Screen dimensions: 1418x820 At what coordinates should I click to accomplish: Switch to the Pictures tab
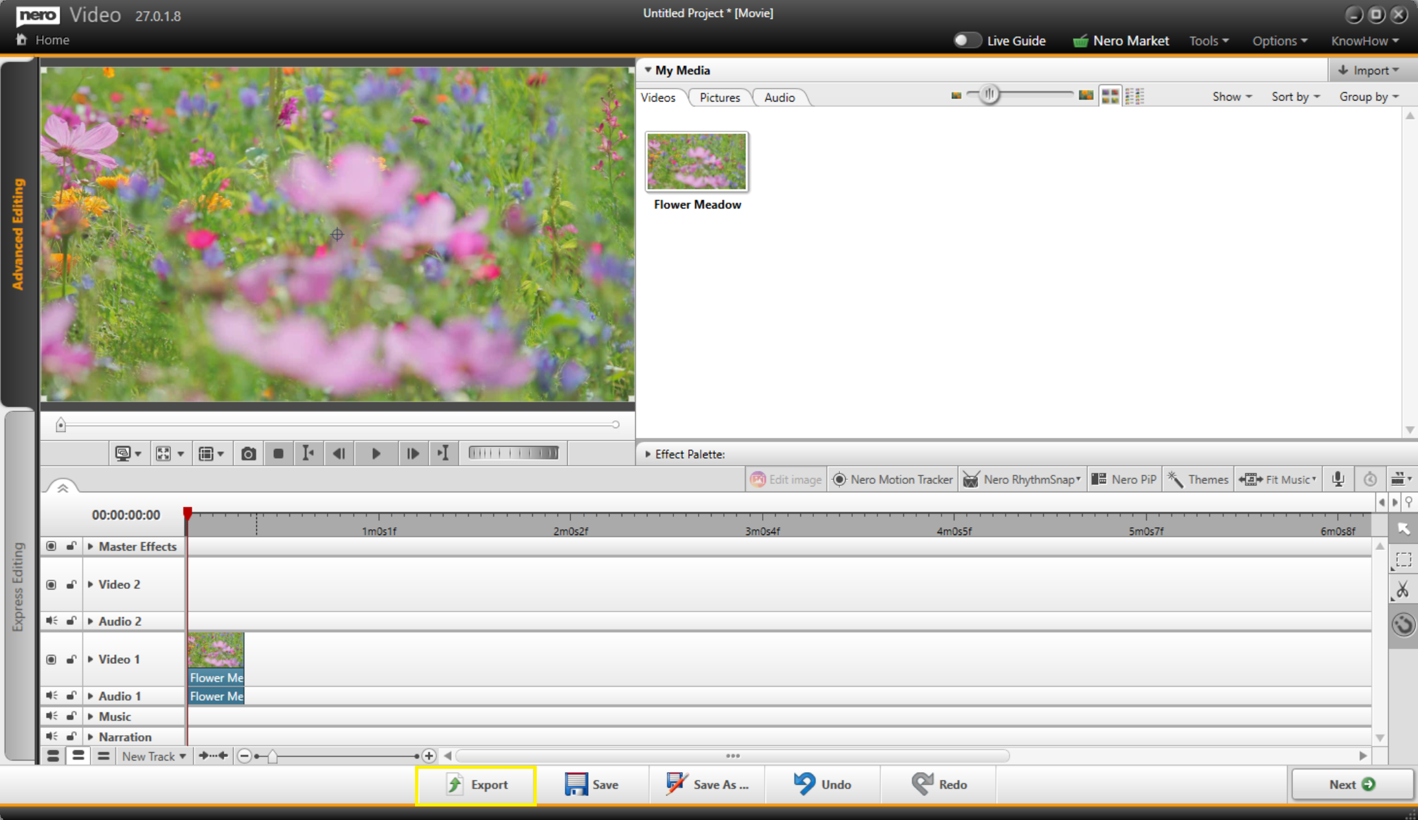[719, 97]
